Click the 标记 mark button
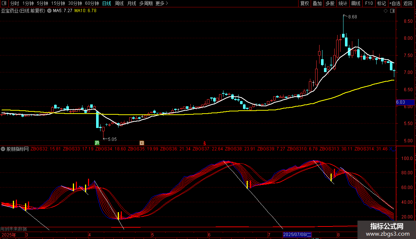This screenshot has width=416, height=239. [381, 3]
